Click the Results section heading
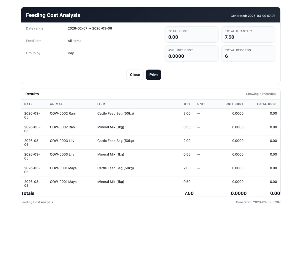This screenshot has width=301, height=264. click(x=32, y=94)
